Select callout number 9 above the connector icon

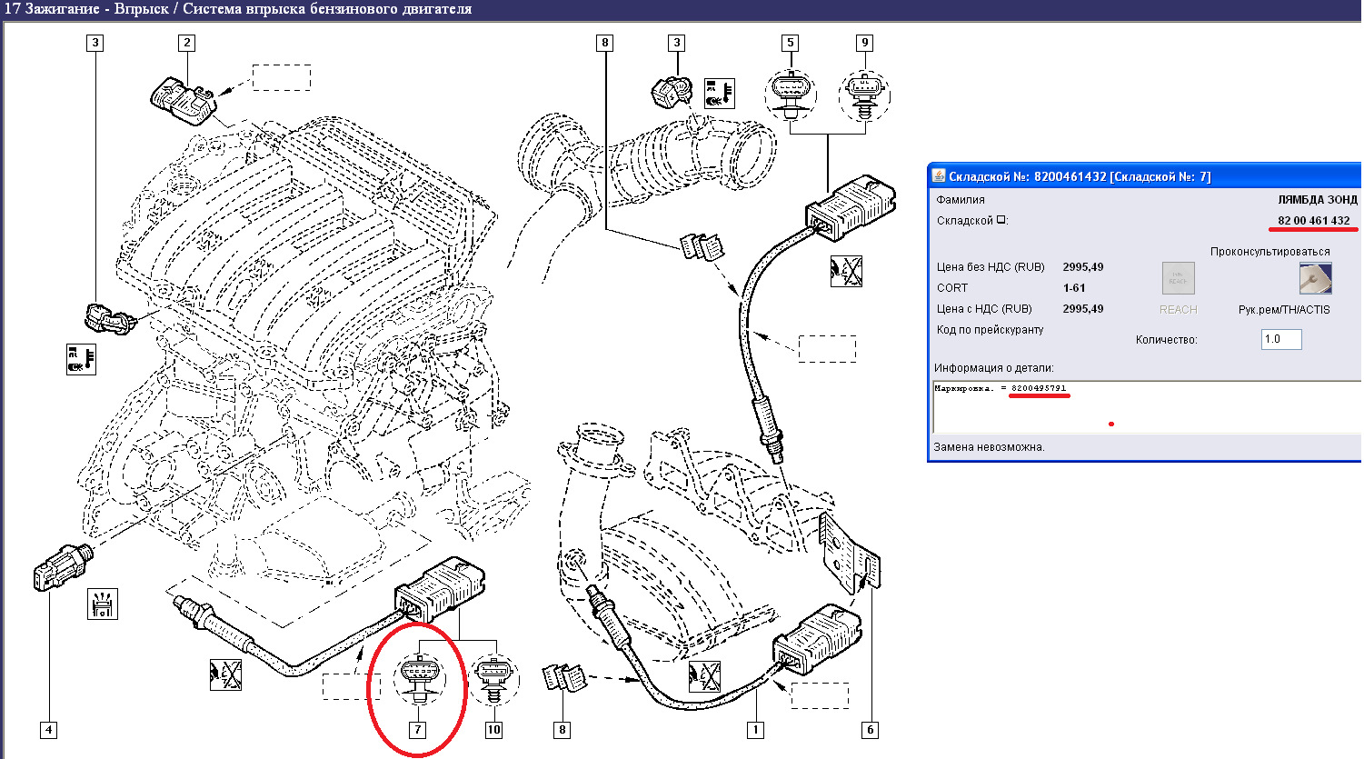864,43
